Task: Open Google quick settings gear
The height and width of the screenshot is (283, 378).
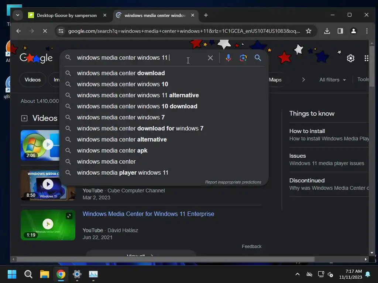Action: click(x=351, y=58)
